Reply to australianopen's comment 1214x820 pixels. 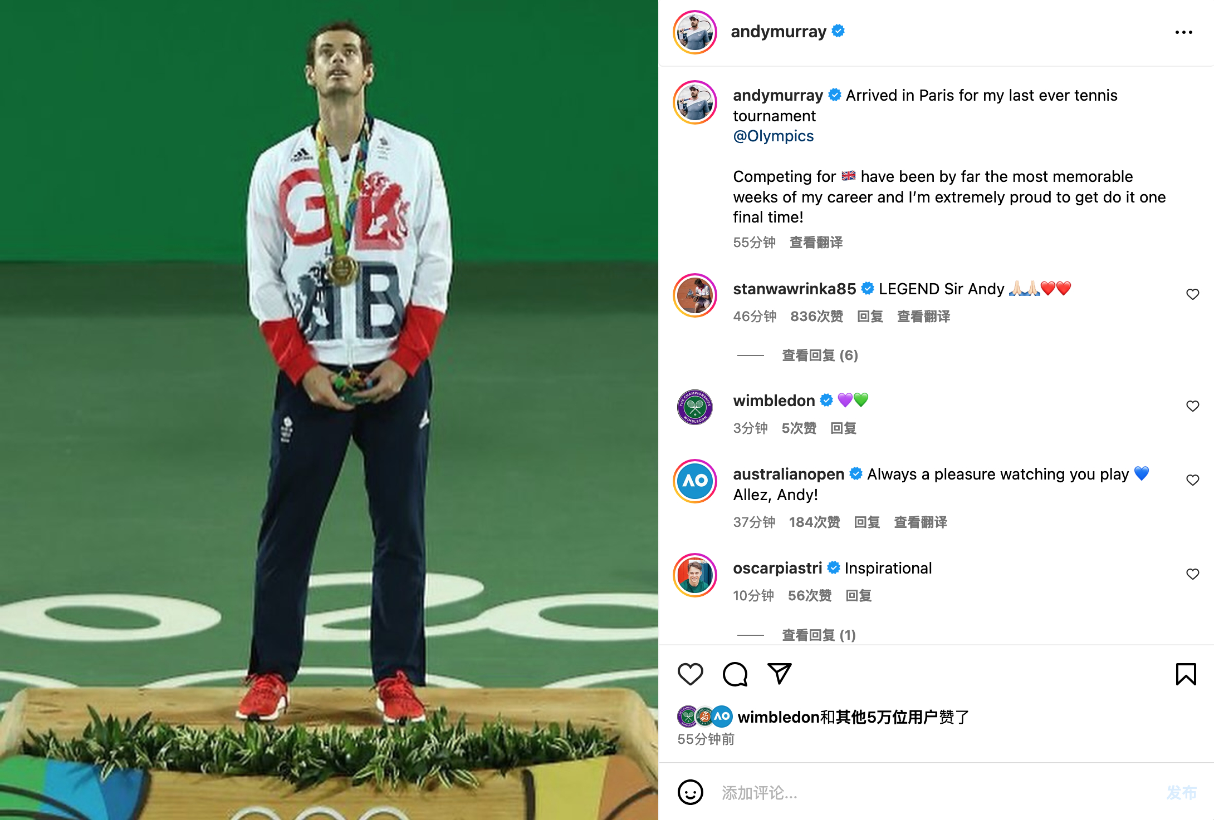coord(867,522)
